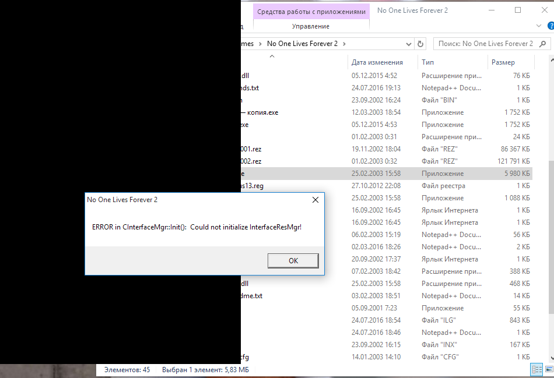Open Explorer help via the question mark icon
This screenshot has height=378, width=554.
click(x=551, y=26)
